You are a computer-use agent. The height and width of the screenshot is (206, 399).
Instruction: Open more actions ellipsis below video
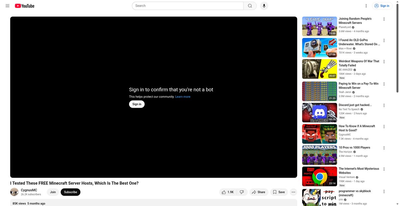point(293,192)
